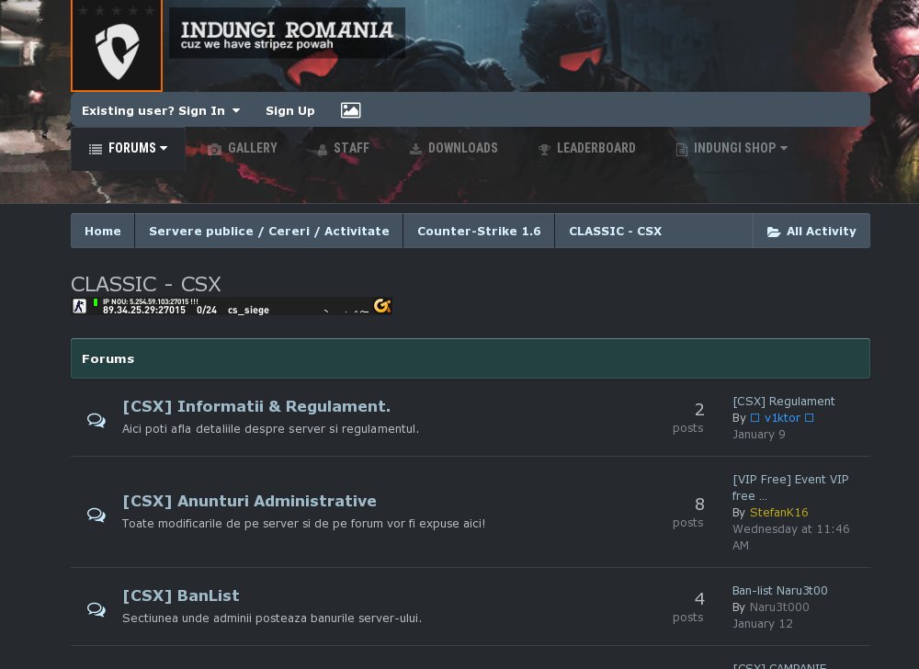This screenshot has width=919, height=669.
Task: Click the GameTracker icon on the server banner
Action: [382, 306]
